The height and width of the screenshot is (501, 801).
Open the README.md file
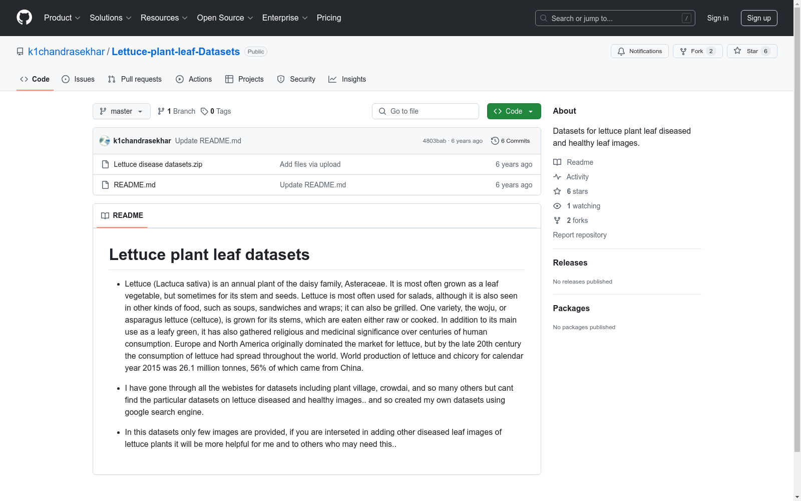pos(135,185)
